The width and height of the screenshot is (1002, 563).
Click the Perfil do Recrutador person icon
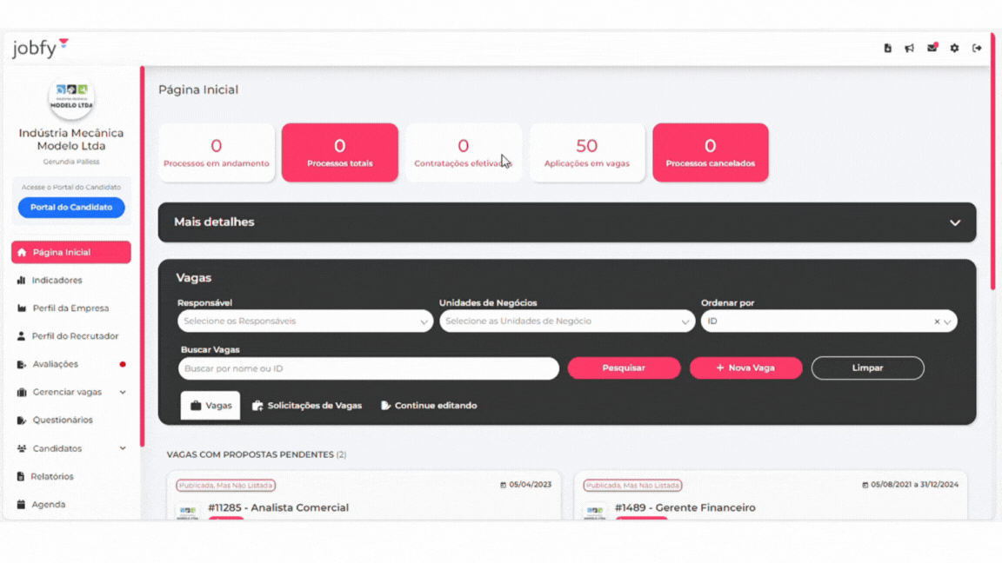[x=21, y=336]
